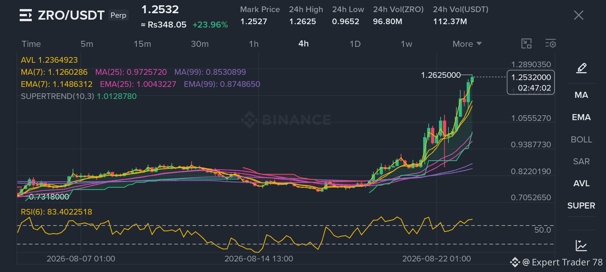Open the market list hamburger icon
Image resolution: width=606 pixels, height=272 pixels.
point(26,15)
